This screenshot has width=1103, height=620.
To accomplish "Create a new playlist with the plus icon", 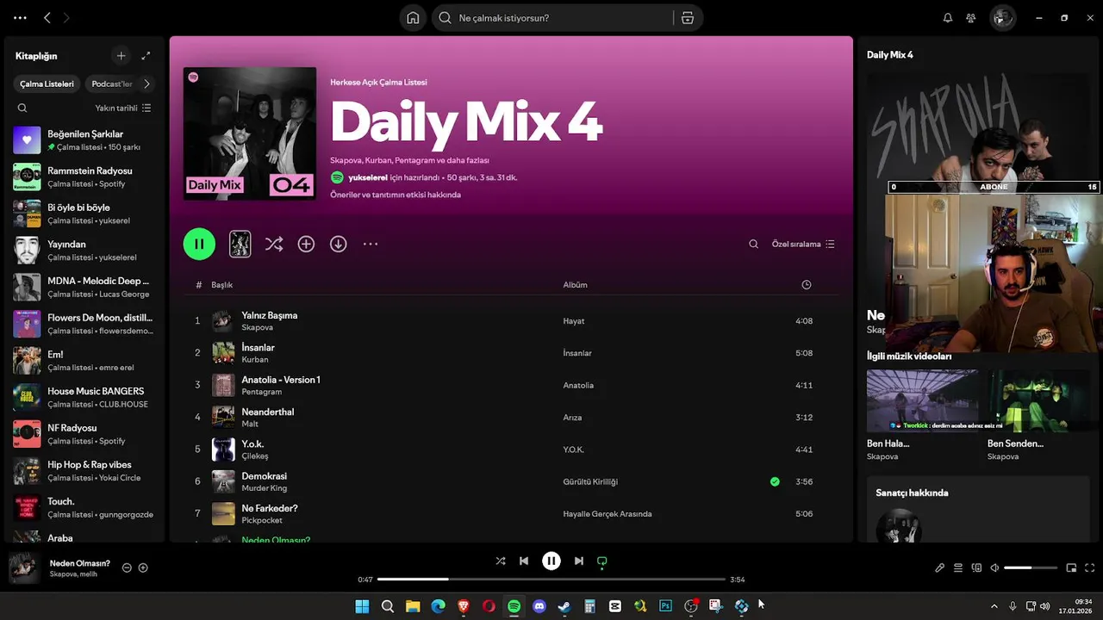I will (121, 56).
